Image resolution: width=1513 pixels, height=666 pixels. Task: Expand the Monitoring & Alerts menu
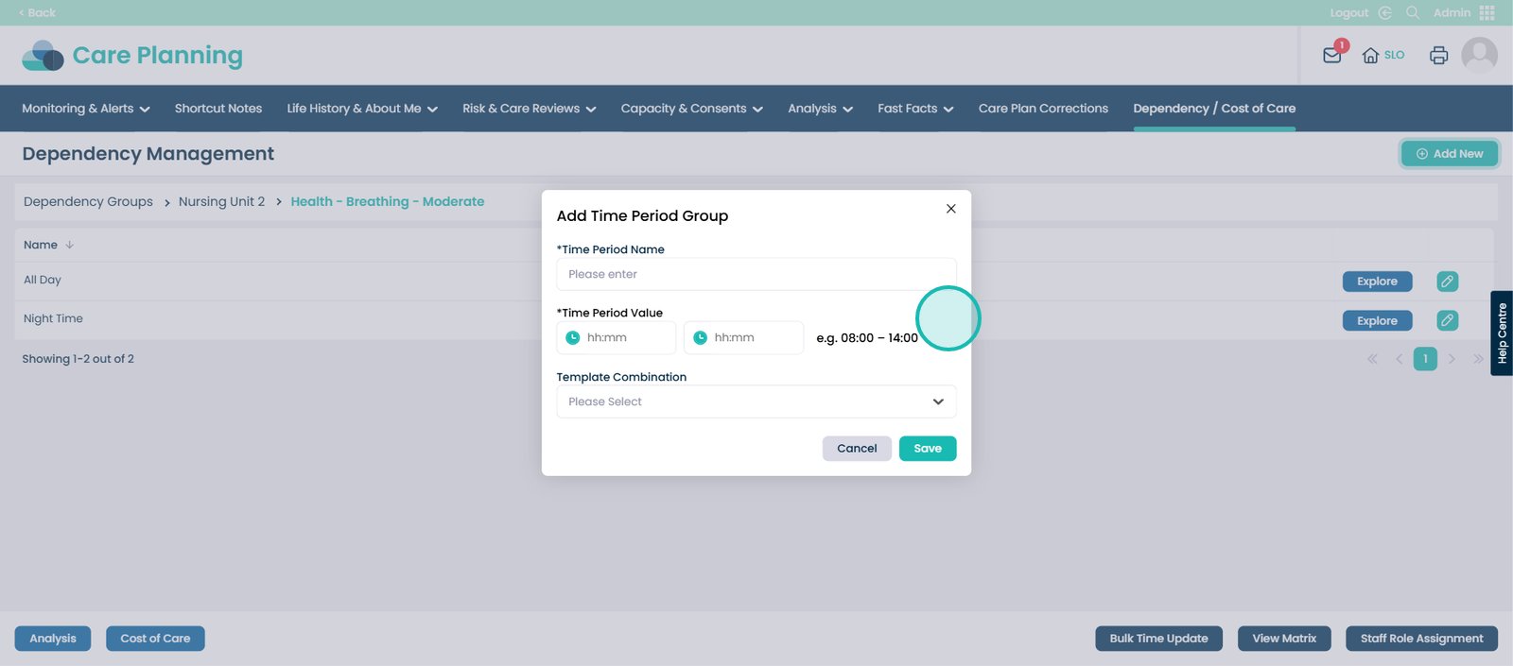tap(85, 109)
